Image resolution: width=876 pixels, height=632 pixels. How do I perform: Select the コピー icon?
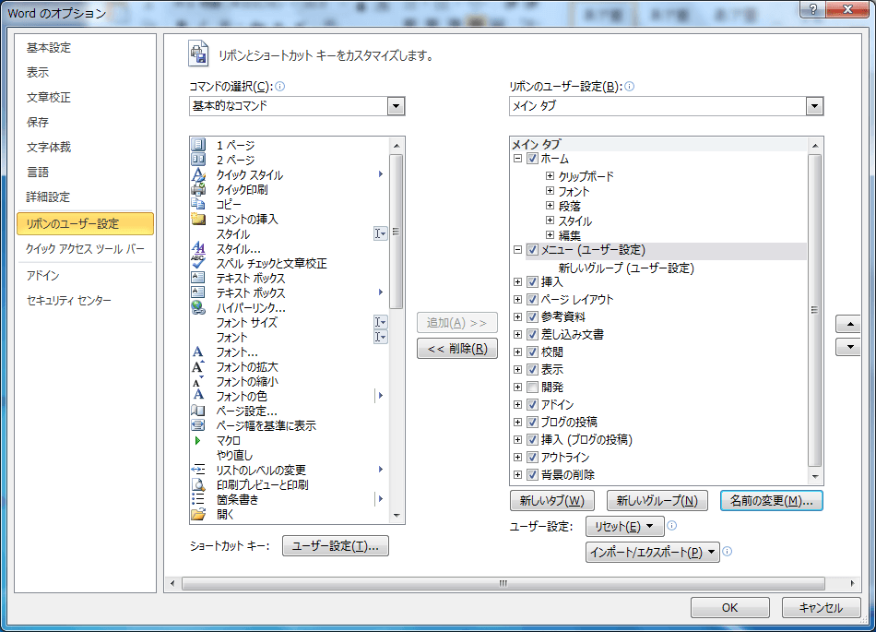198,204
